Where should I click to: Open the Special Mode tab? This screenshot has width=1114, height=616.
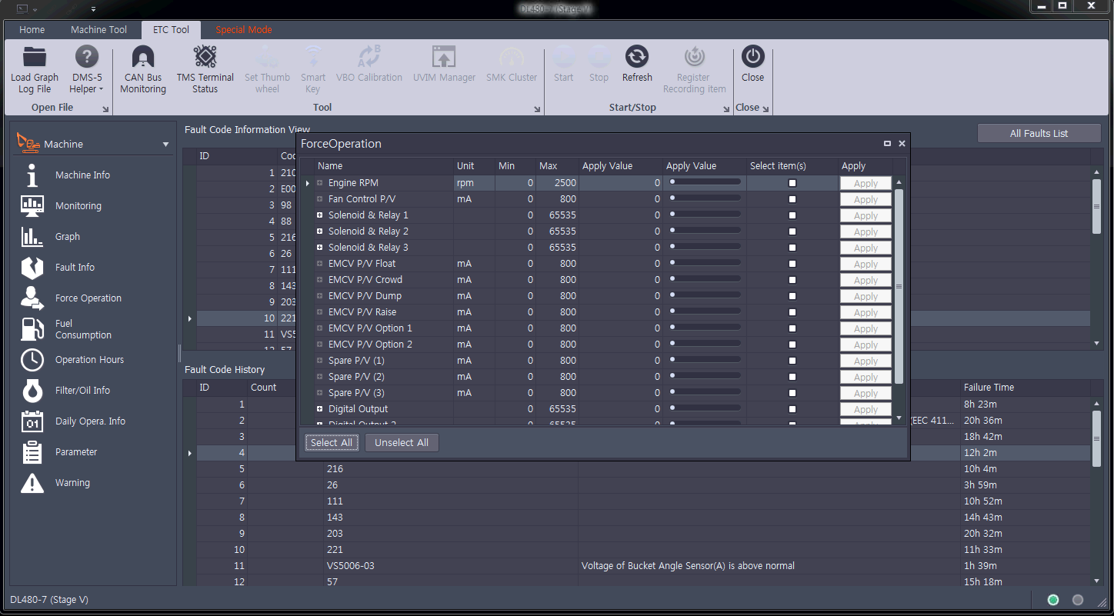click(244, 29)
